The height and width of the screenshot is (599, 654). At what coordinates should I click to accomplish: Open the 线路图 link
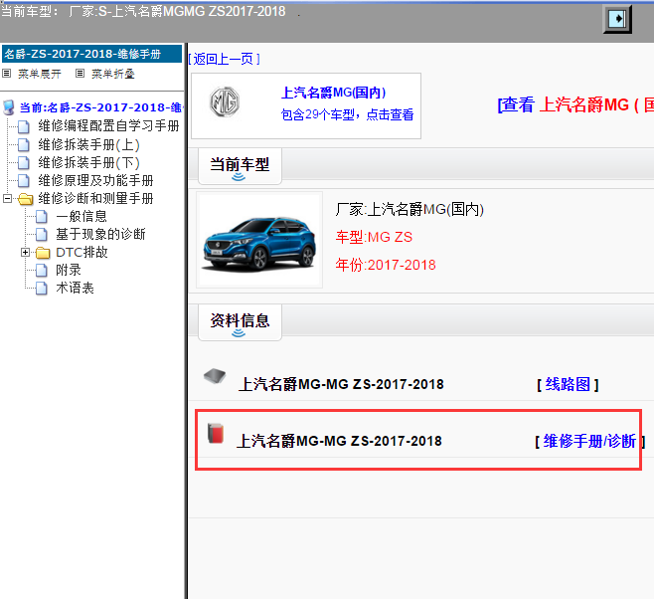568,384
